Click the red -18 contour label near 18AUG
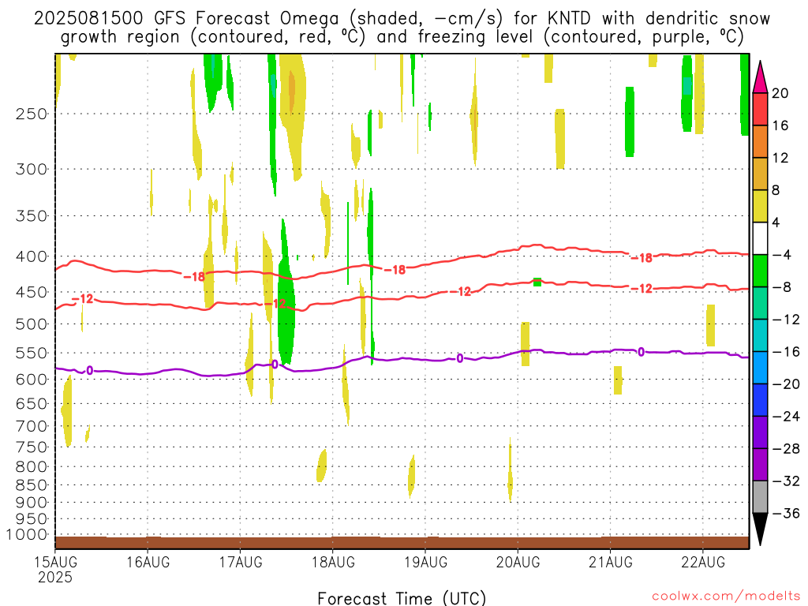 395,270
